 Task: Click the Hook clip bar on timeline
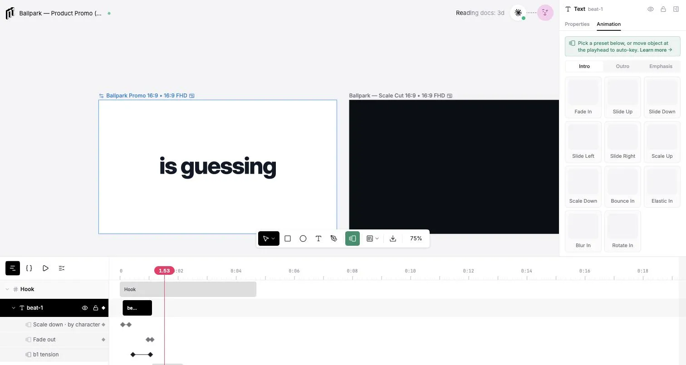[188, 289]
